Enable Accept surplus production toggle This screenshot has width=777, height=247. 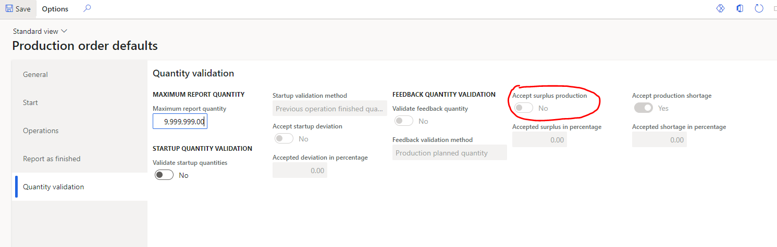[x=524, y=108]
